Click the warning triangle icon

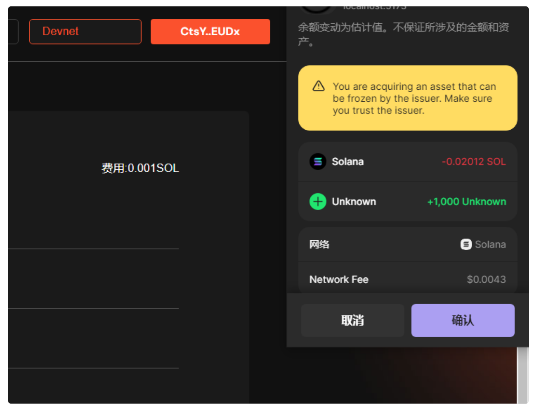pos(318,86)
